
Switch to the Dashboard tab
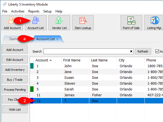14,39
